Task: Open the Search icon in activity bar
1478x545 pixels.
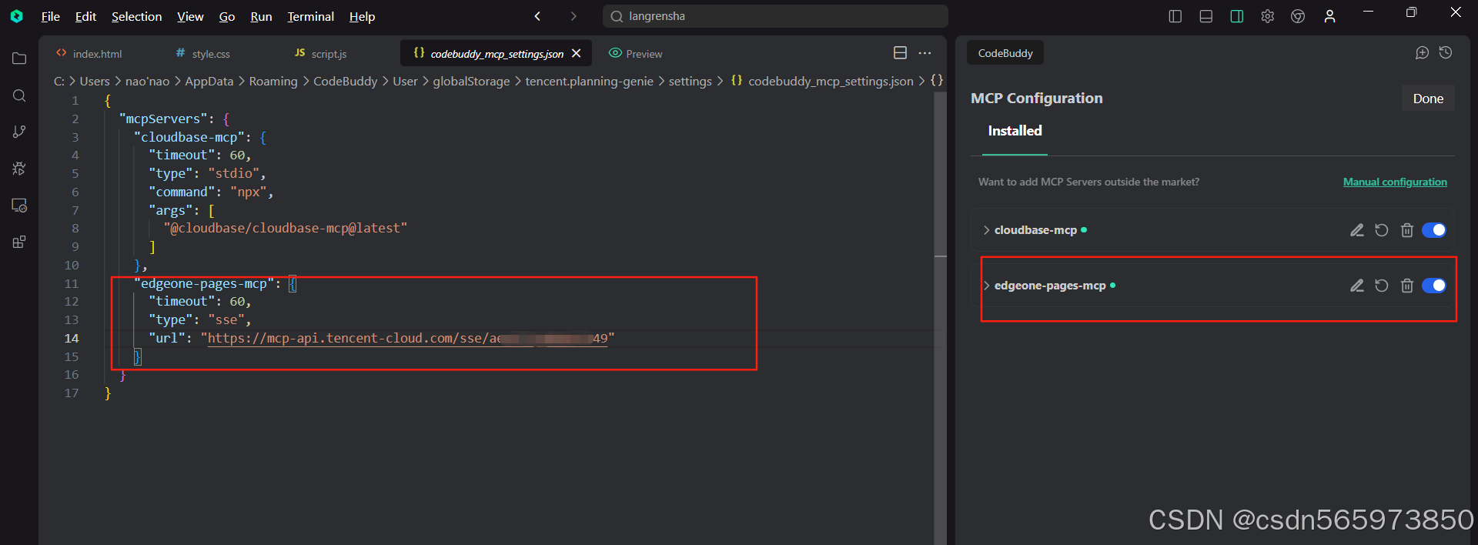Action: coord(19,95)
